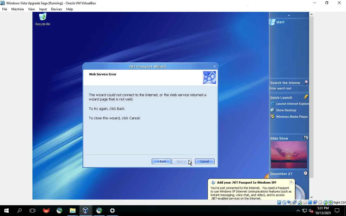Close the .NET Passport balloon notification
This screenshot has height=216, width=346.
(x=291, y=182)
